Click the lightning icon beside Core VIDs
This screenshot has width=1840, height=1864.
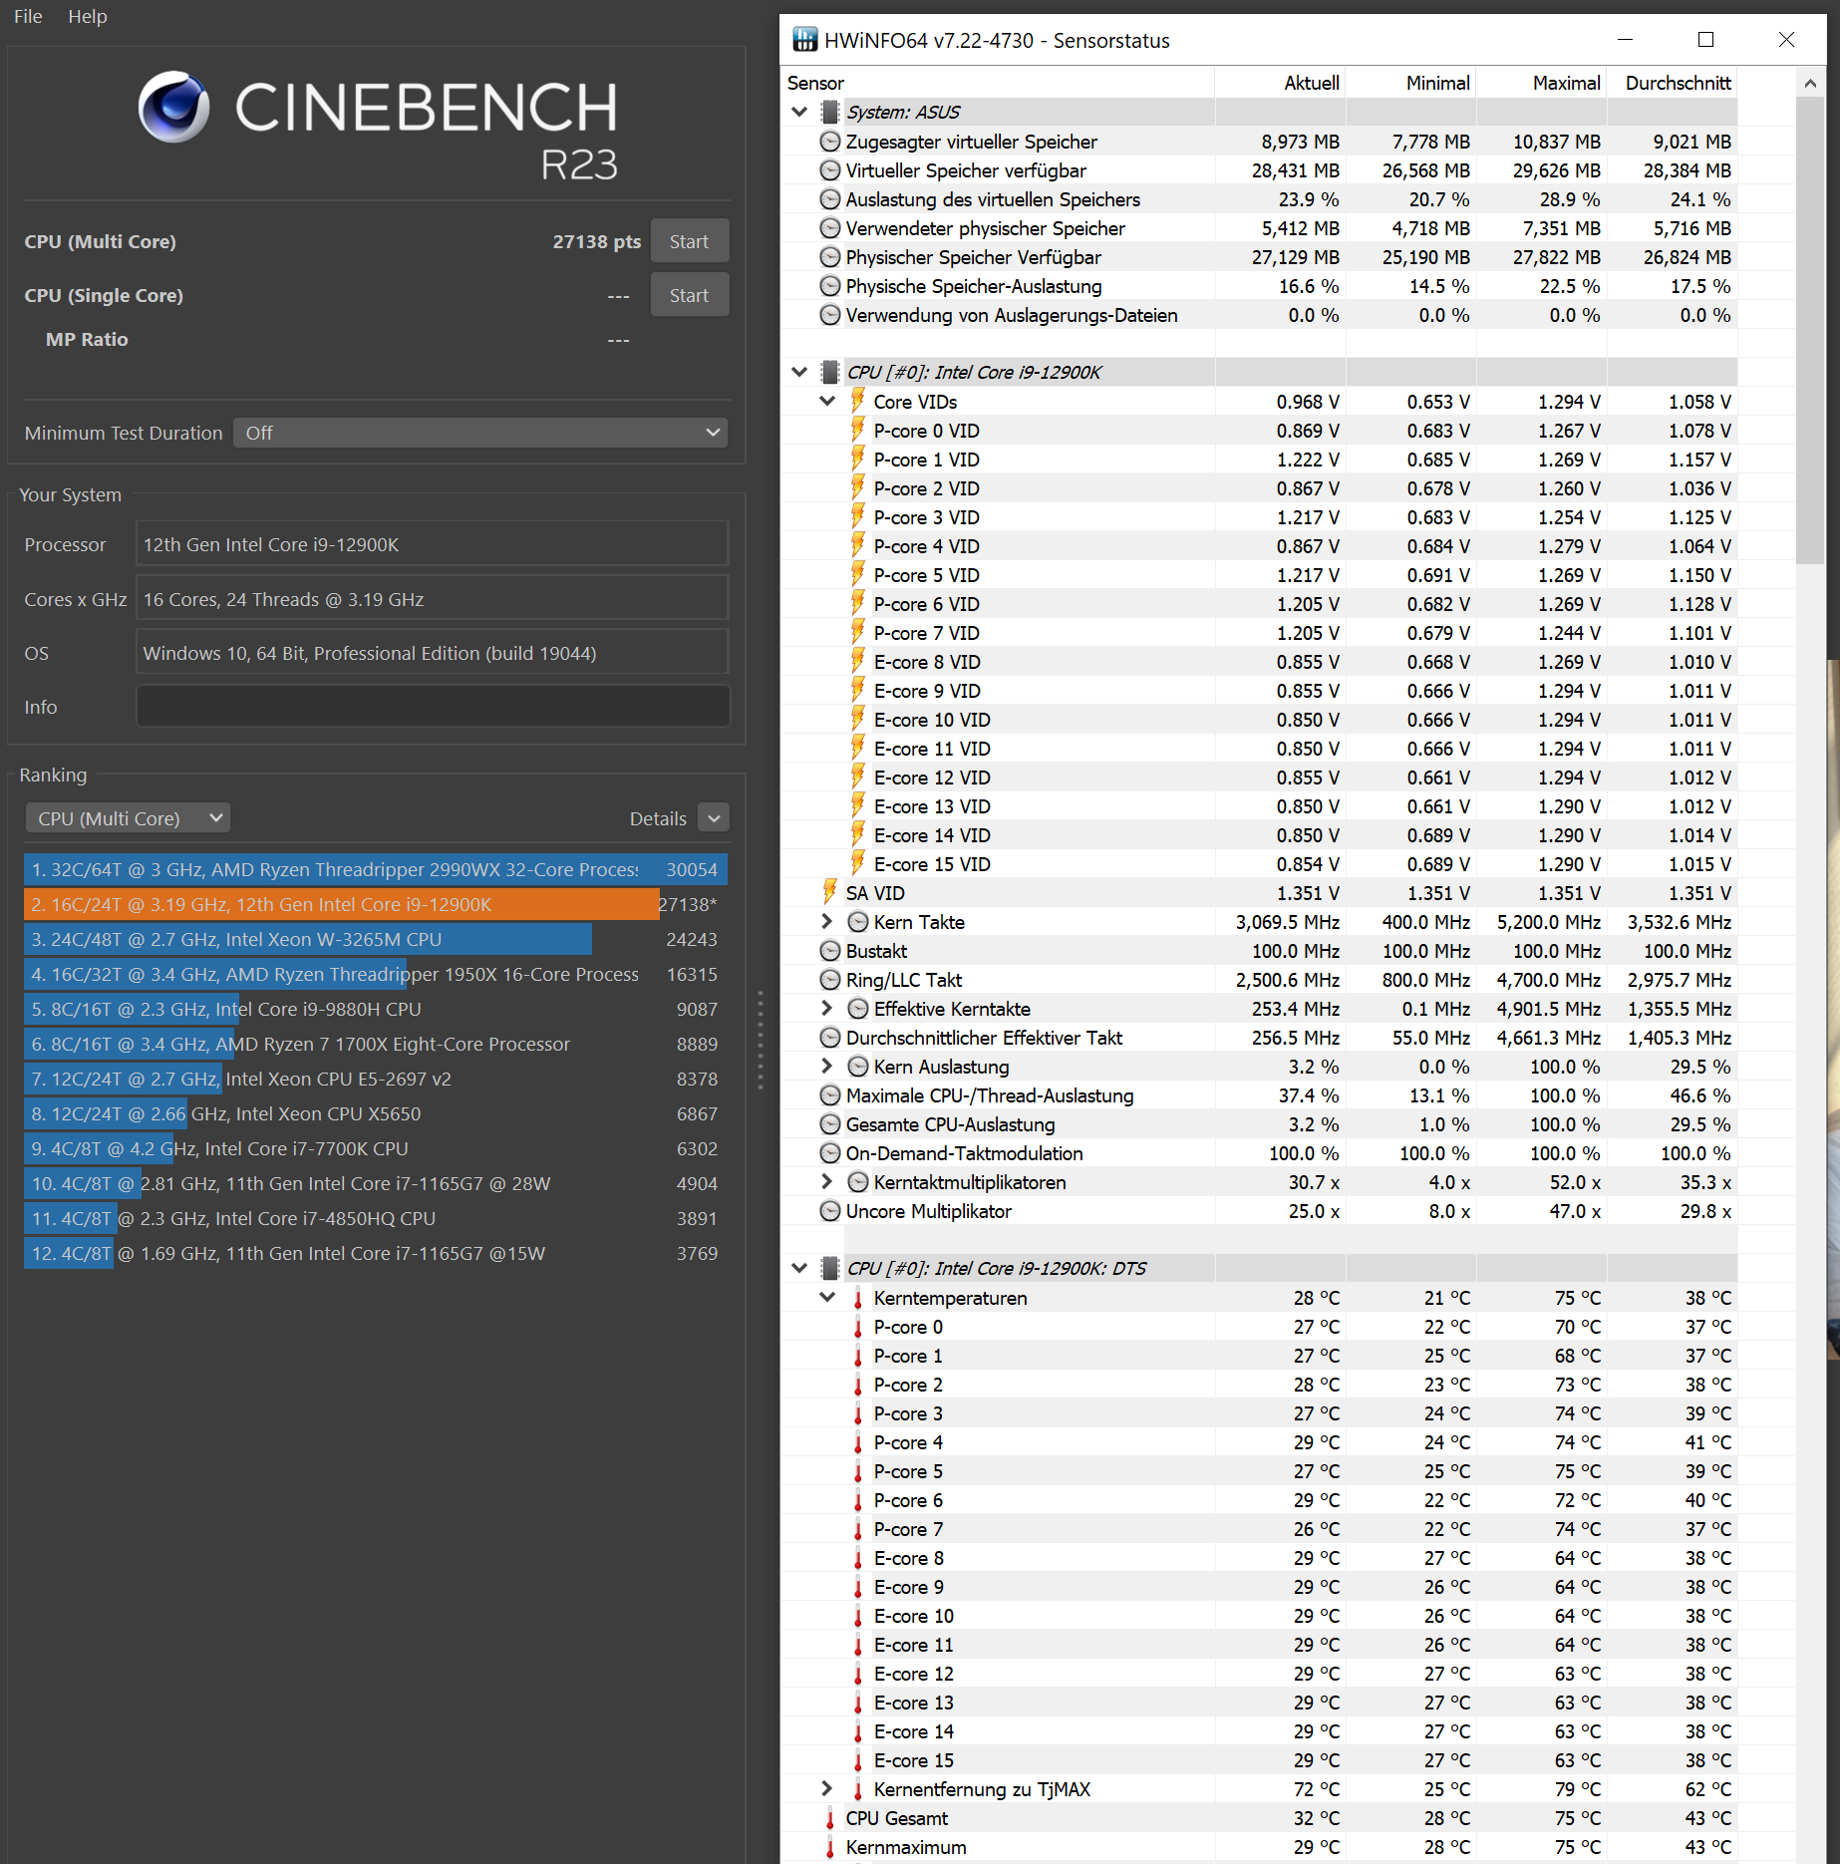pyautogui.click(x=857, y=401)
